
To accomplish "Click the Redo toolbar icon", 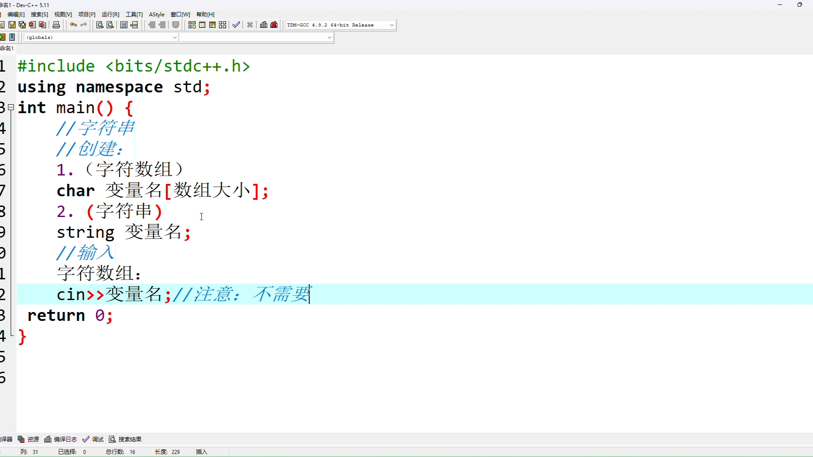I will [x=84, y=25].
